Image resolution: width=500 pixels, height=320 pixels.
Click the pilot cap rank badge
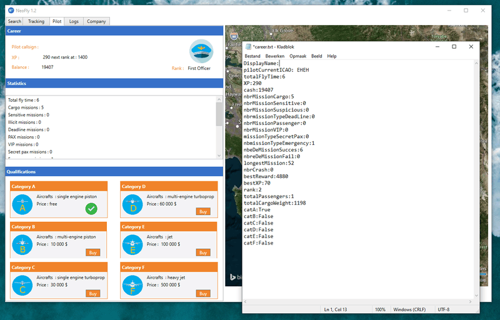(x=201, y=51)
